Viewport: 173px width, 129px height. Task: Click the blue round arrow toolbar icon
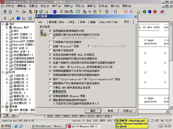(55, 12)
